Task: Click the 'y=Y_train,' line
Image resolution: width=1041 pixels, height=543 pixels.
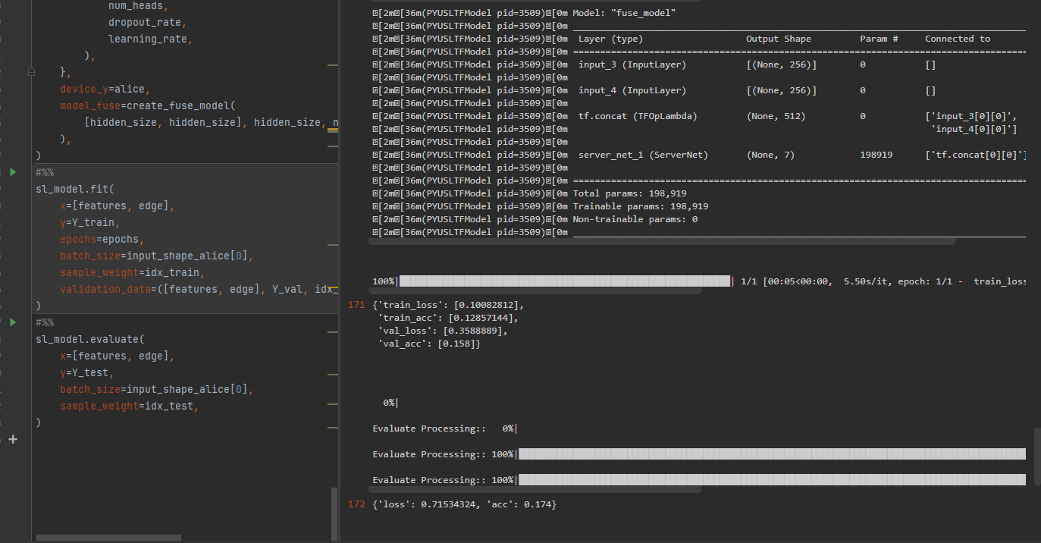Action: [90, 222]
